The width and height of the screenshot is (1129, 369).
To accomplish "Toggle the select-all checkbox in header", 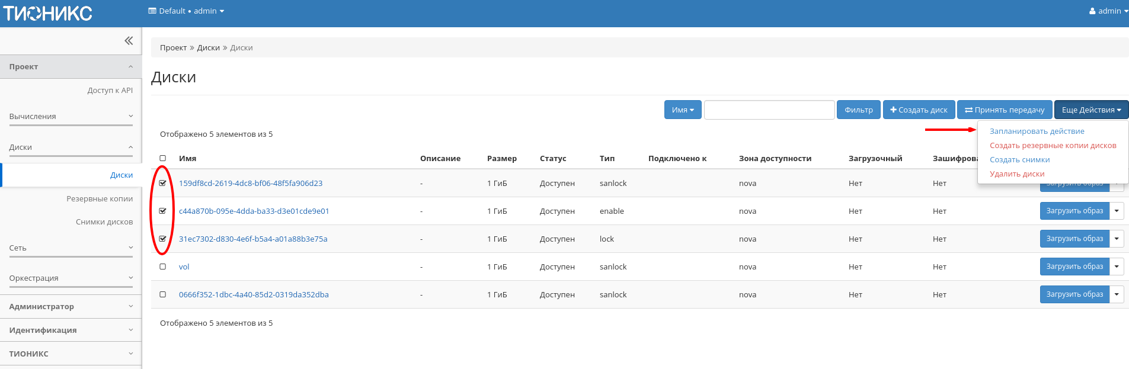I will [x=163, y=158].
